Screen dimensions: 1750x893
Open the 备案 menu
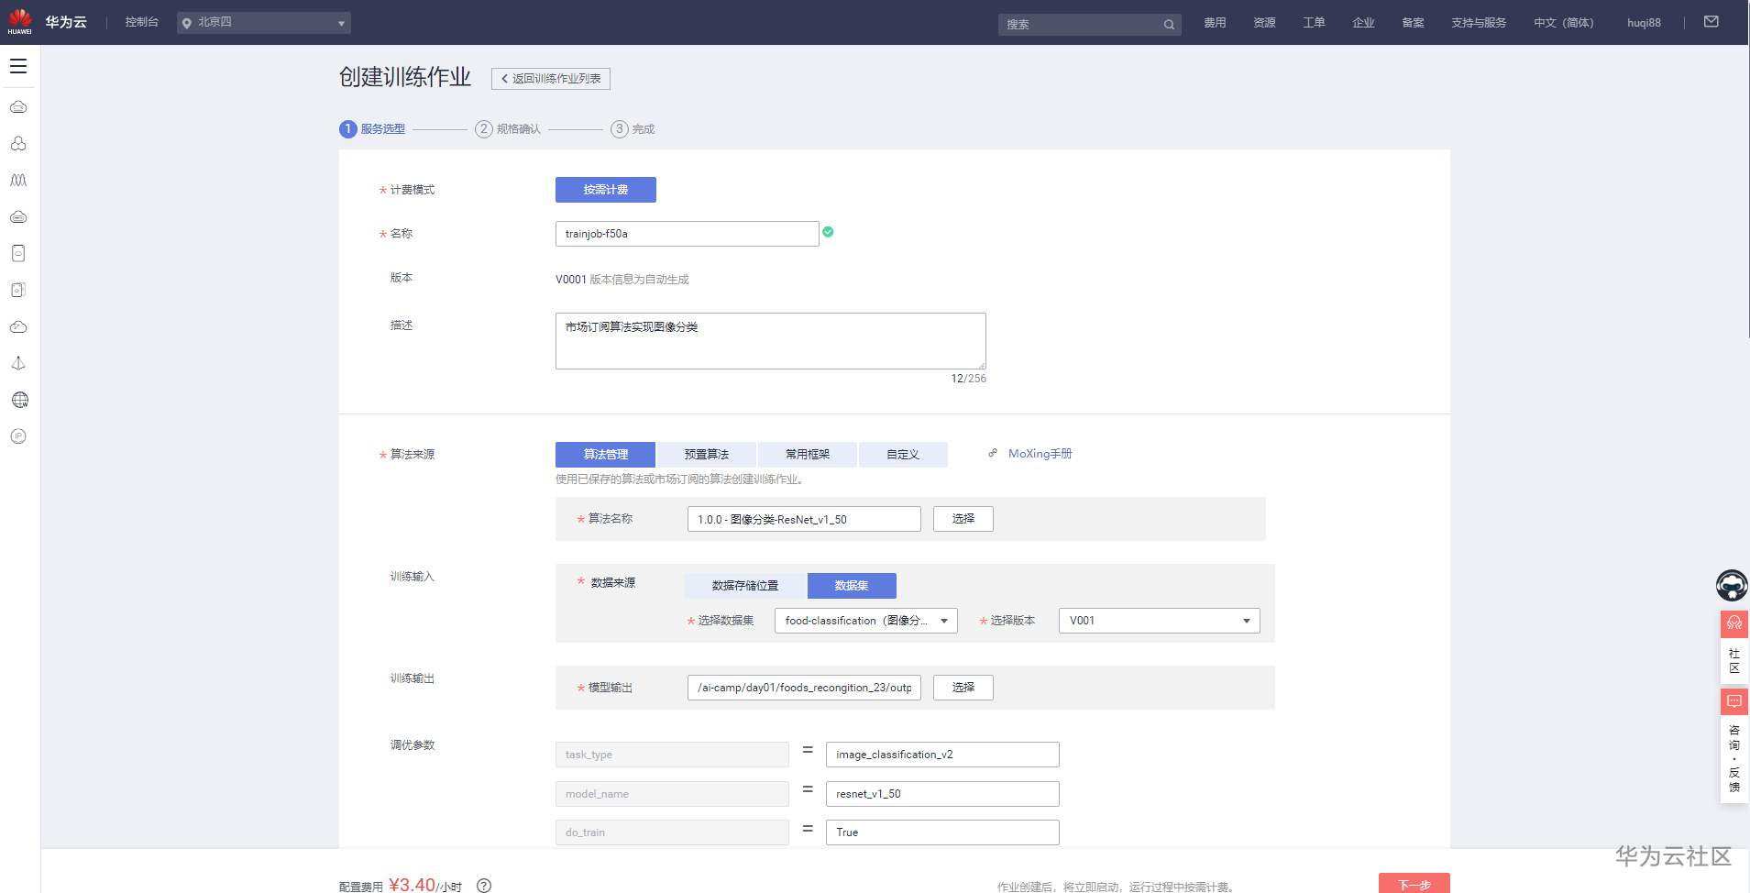[1413, 23]
